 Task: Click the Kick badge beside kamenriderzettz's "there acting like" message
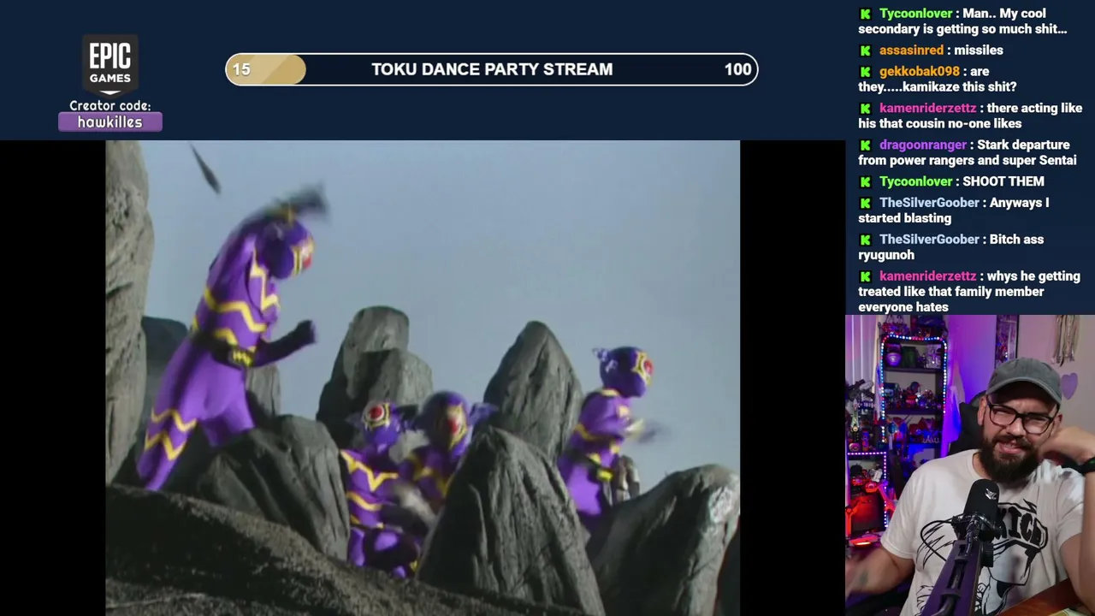[x=866, y=109]
